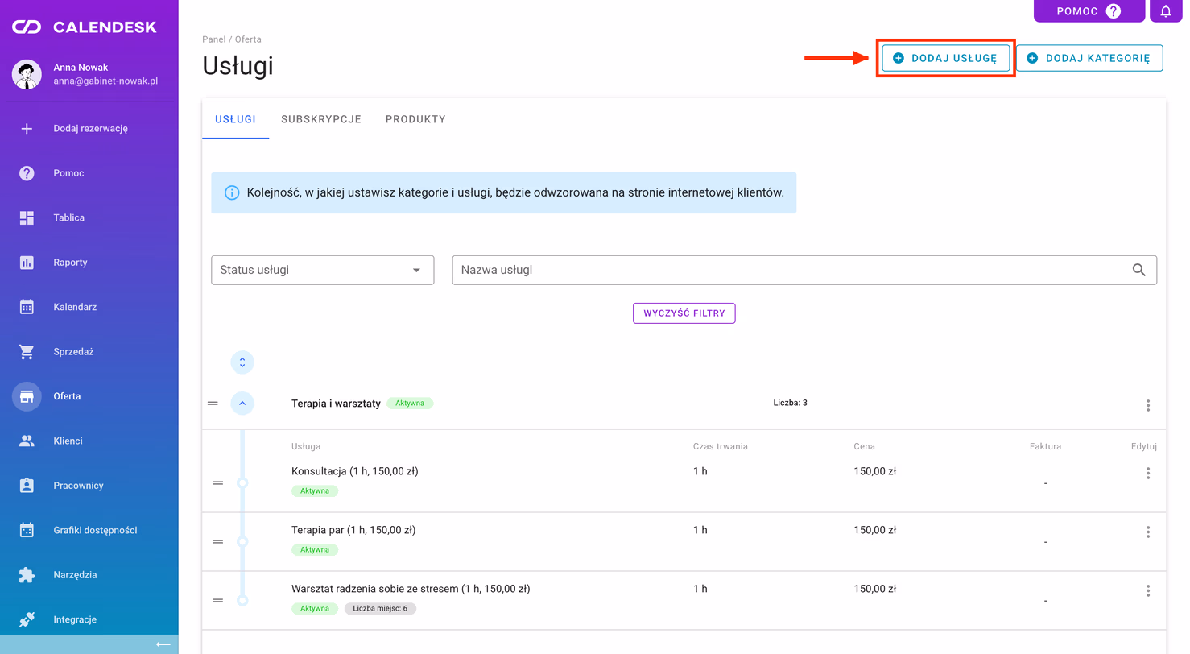Go to Tablica dashboard icon
The height and width of the screenshot is (654, 1190).
click(x=27, y=217)
